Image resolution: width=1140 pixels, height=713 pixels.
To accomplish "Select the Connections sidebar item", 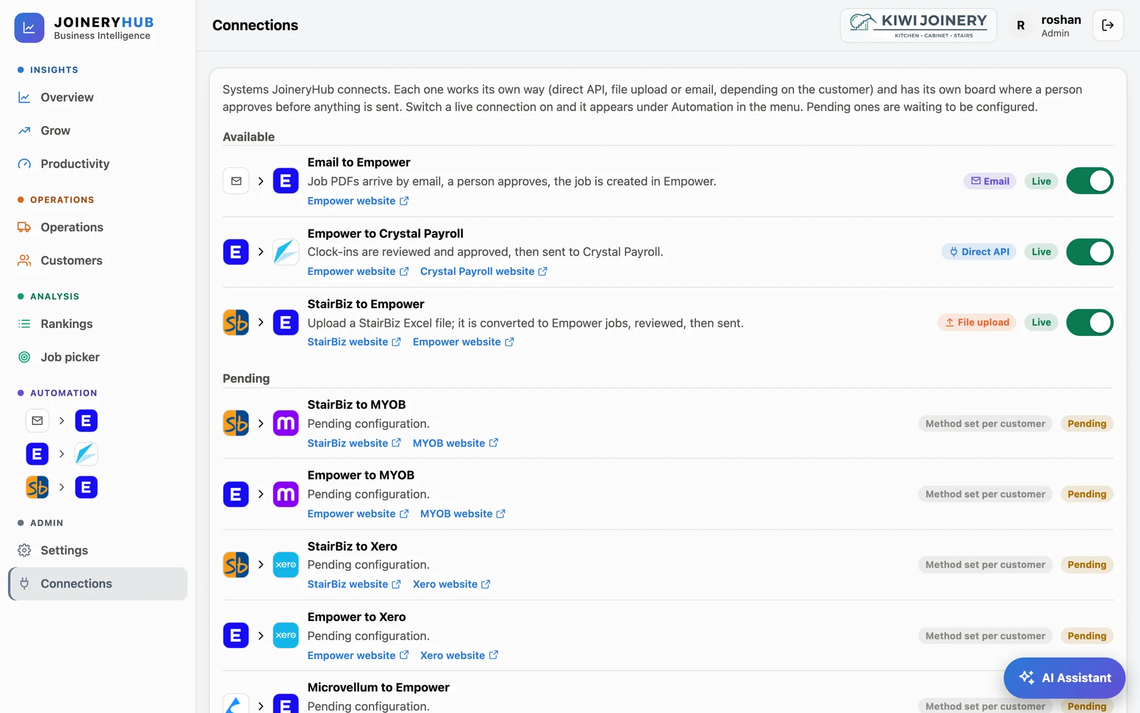I will pos(98,584).
